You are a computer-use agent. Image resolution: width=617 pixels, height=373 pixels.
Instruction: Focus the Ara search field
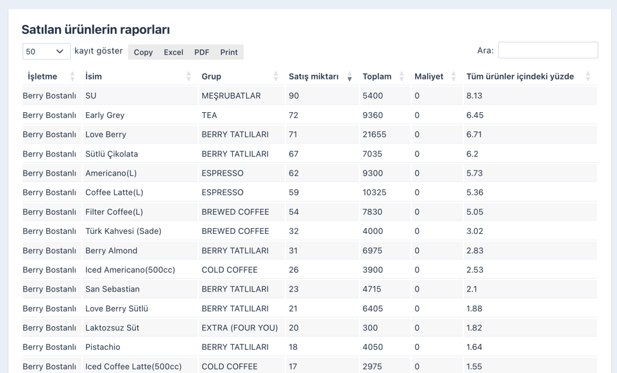point(548,50)
